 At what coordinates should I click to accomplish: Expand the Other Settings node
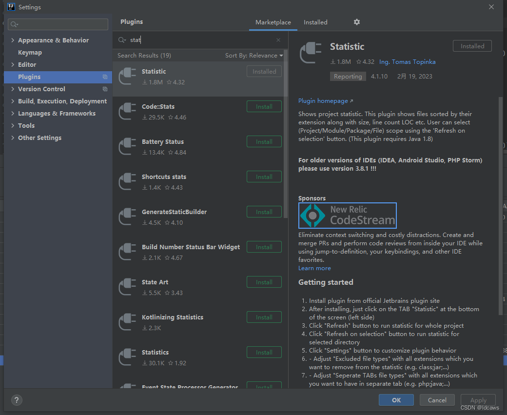pos(13,138)
